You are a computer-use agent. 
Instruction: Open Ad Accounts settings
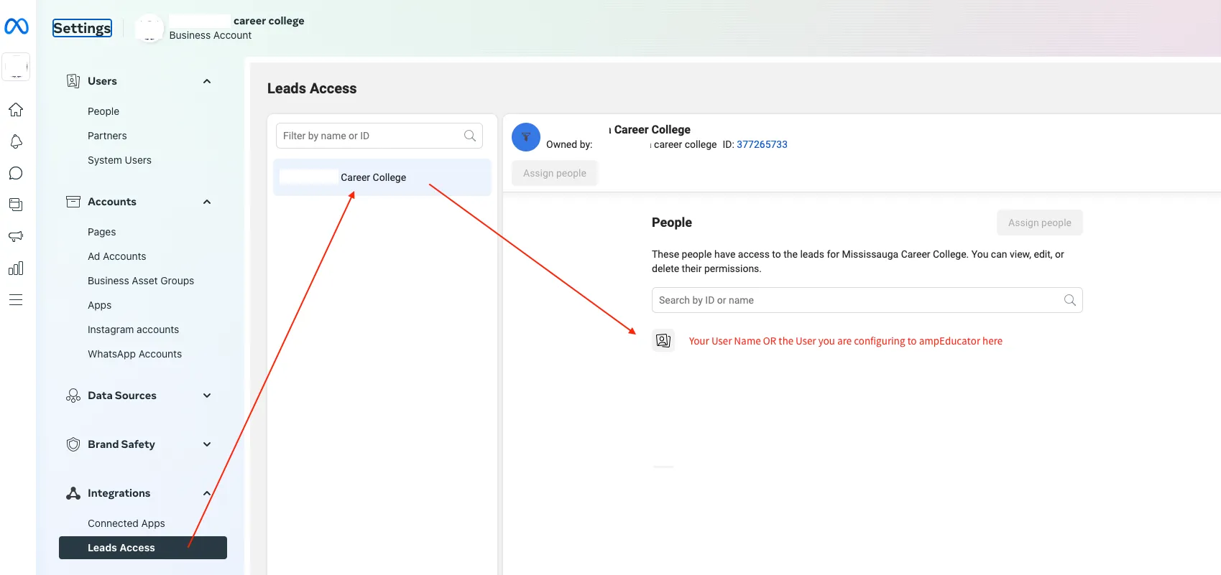coord(116,256)
